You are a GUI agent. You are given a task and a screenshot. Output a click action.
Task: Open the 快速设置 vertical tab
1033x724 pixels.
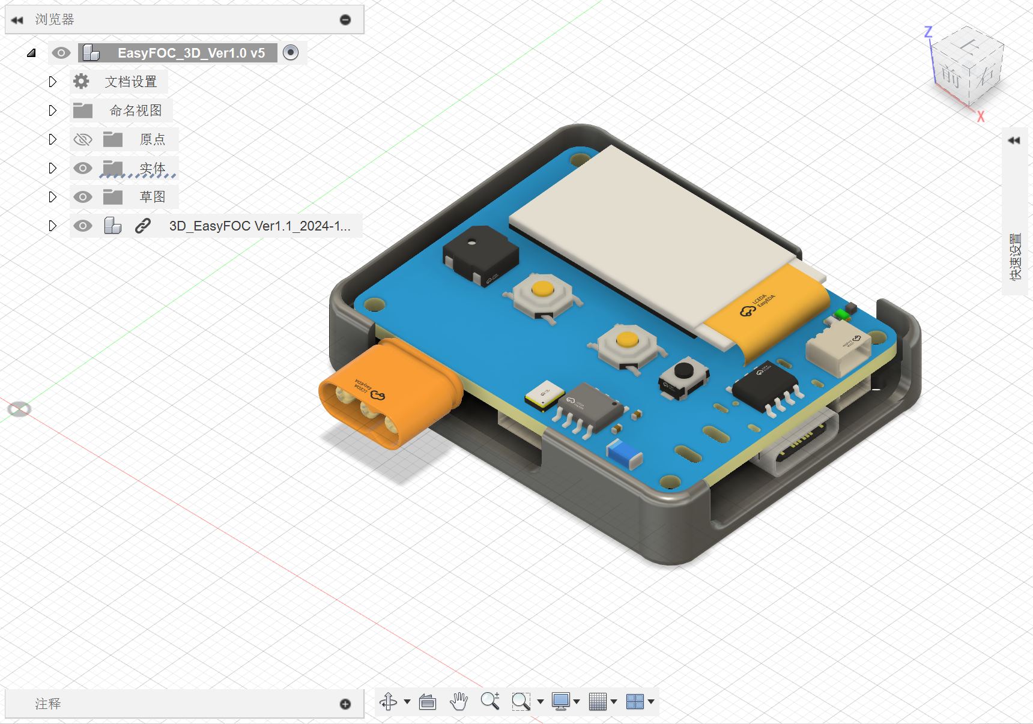point(1015,257)
